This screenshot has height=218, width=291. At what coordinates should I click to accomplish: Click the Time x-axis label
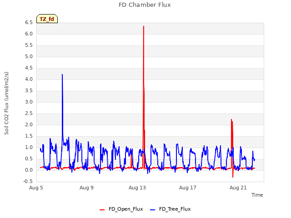coord(257,195)
